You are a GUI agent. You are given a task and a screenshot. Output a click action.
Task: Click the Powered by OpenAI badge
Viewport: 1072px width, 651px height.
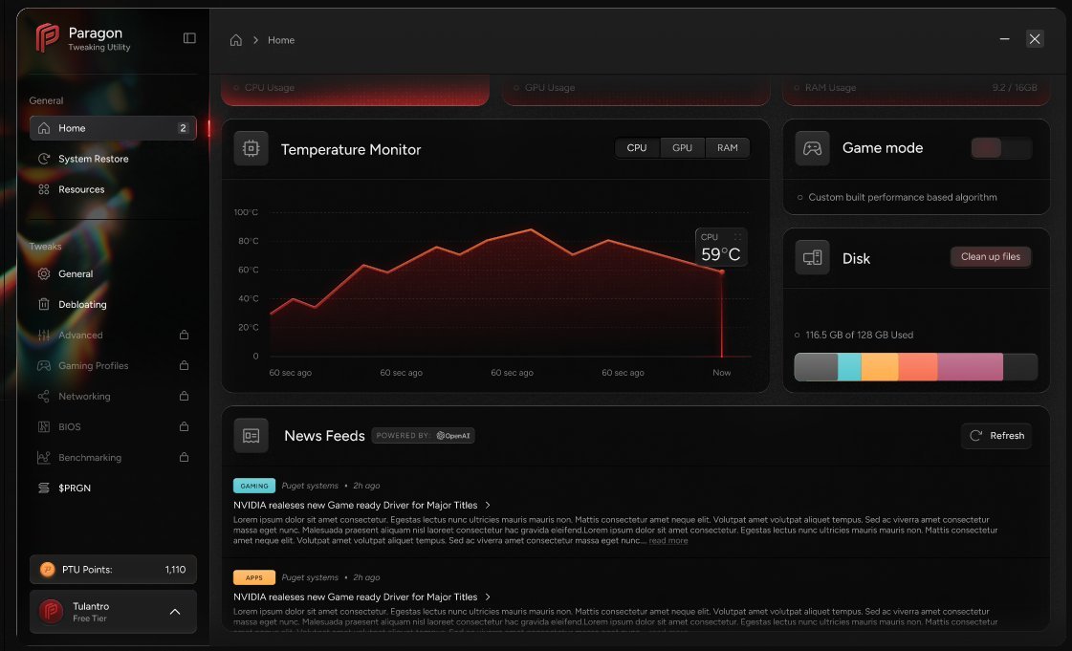pyautogui.click(x=424, y=436)
